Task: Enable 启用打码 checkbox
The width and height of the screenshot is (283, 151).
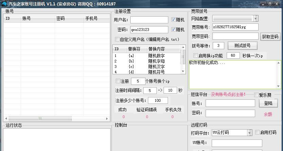Action: click(x=257, y=132)
